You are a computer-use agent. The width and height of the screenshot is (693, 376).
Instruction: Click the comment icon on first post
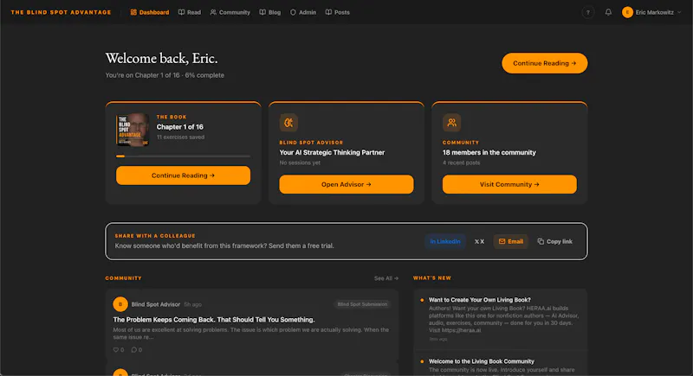[134, 349]
